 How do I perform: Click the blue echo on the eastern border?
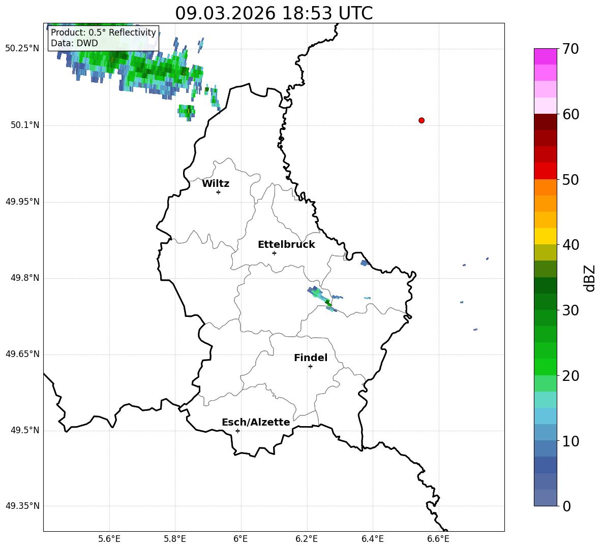365,263
